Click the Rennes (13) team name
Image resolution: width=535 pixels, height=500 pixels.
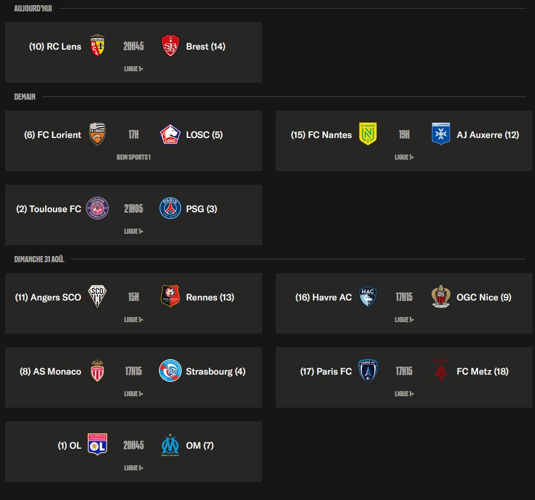pyautogui.click(x=210, y=297)
